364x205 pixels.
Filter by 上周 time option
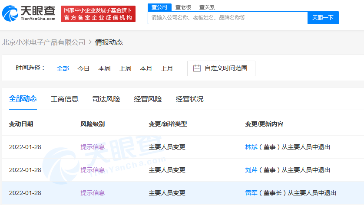point(125,68)
